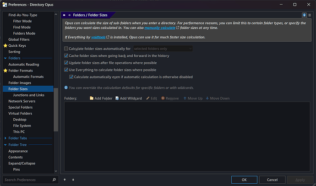This screenshot has width=316, height=186.
Task: Click Add Wildcard icon button
Action: (129, 98)
